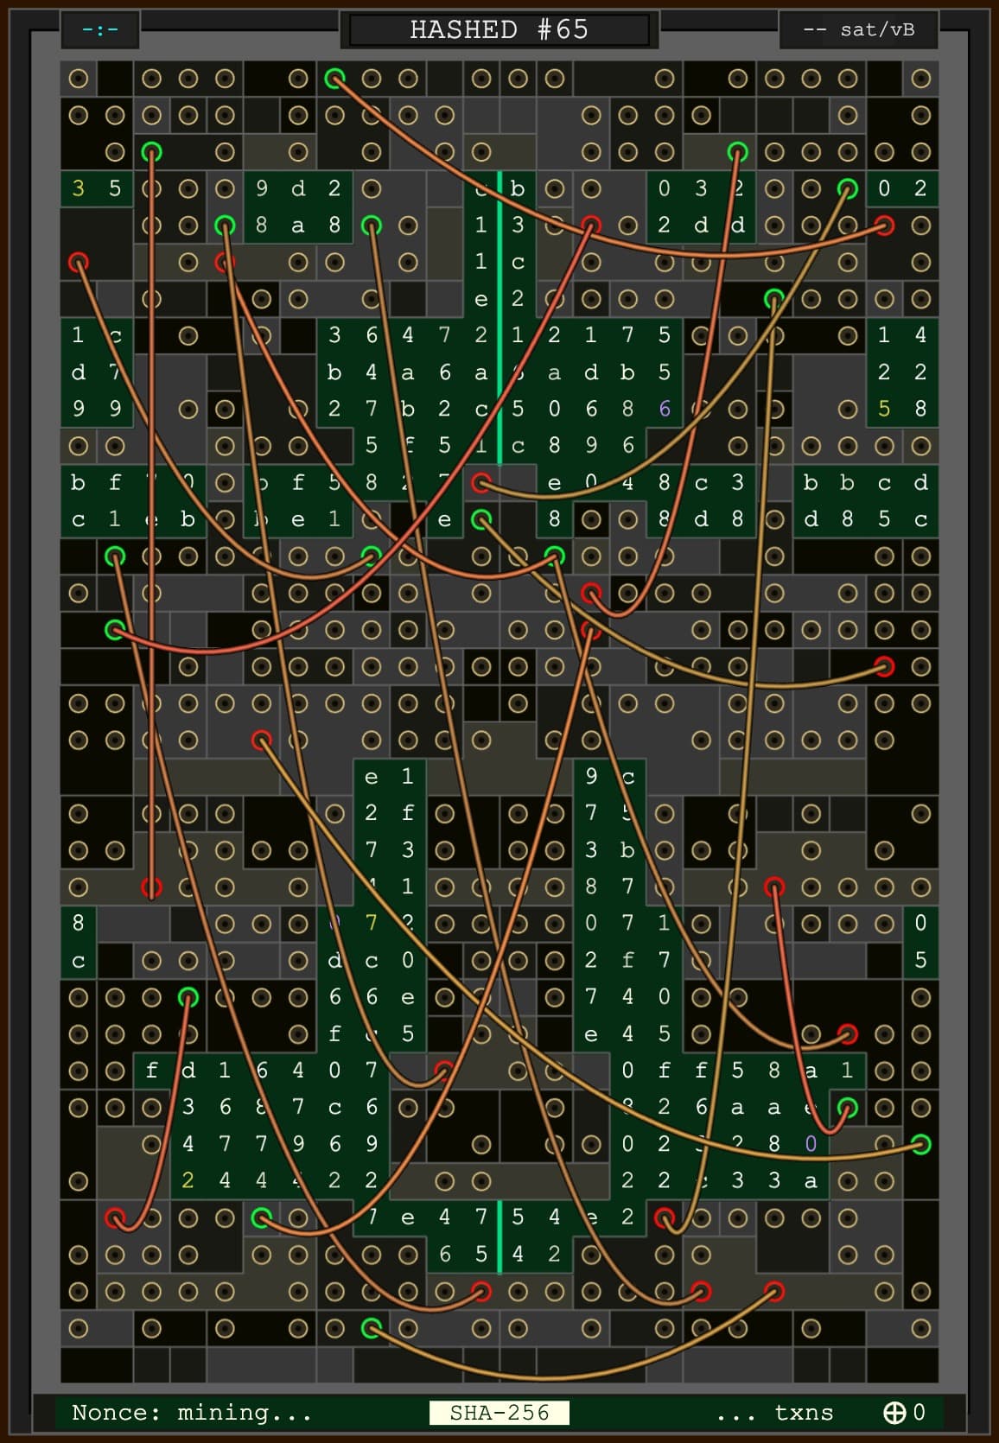Viewport: 999px width, 1443px height.
Task: Select the yellow digit 3 in the top-left hash block
Action: click(79, 188)
